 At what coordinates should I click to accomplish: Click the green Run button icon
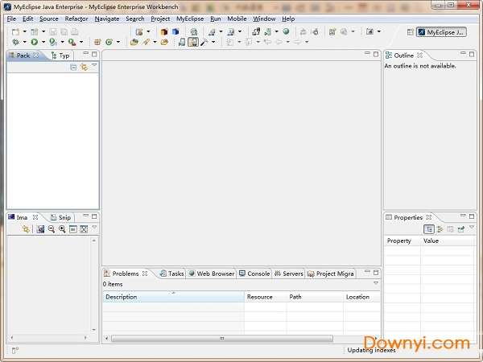[34, 42]
